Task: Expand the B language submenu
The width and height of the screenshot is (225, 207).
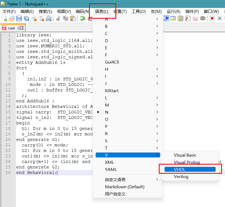Action: click(128, 26)
